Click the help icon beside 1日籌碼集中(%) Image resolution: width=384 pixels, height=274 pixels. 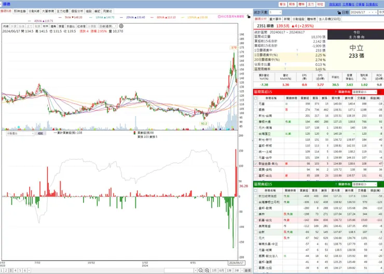(x=297, y=55)
